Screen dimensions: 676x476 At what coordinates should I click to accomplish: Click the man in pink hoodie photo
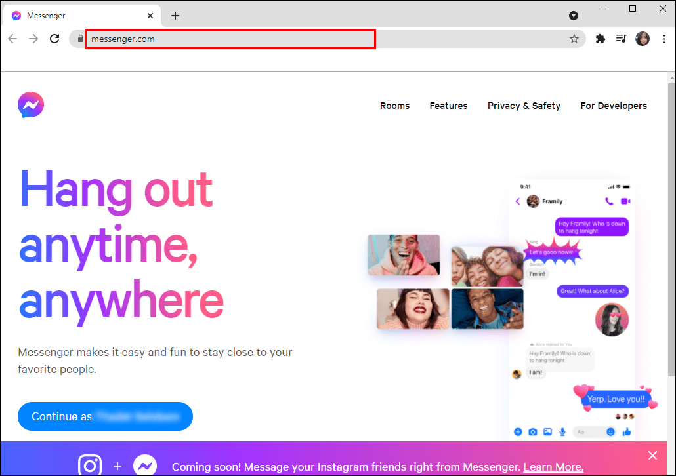(x=404, y=255)
